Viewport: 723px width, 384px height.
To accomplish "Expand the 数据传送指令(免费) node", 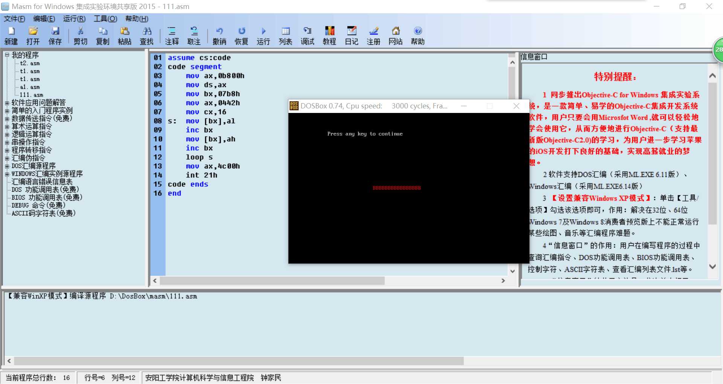I will pos(7,119).
